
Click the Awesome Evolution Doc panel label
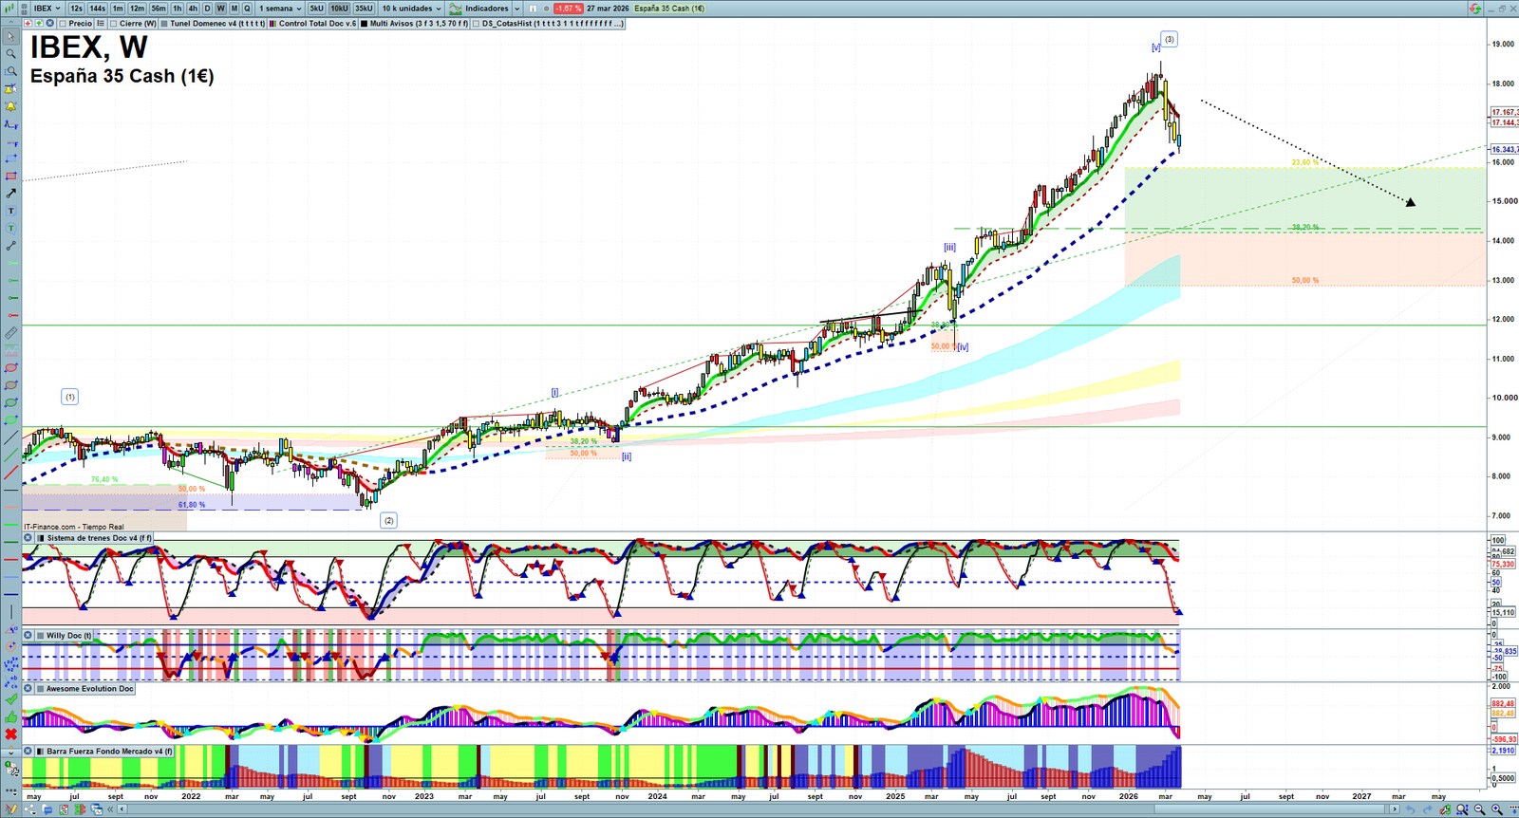[89, 689]
